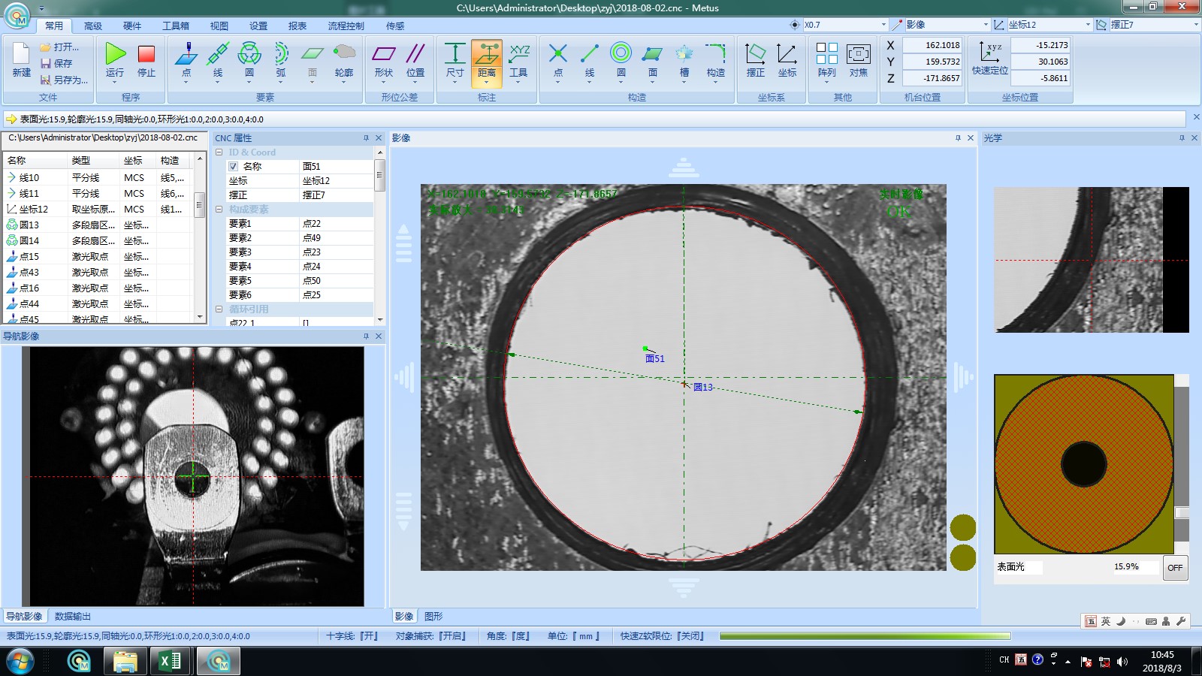Open the 工具箱 ribbon tab
This screenshot has width=1202, height=676.
coord(176,26)
